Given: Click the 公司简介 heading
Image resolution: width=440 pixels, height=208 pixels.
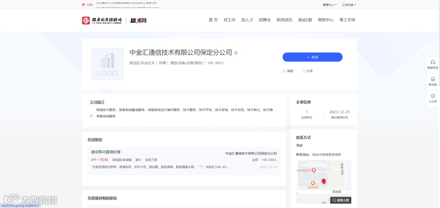Looking at the screenshot, I should click(97, 102).
